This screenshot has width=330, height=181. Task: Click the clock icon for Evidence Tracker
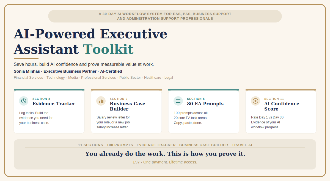(24, 101)
